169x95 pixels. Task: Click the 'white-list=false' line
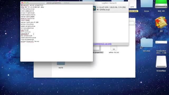(27, 24)
